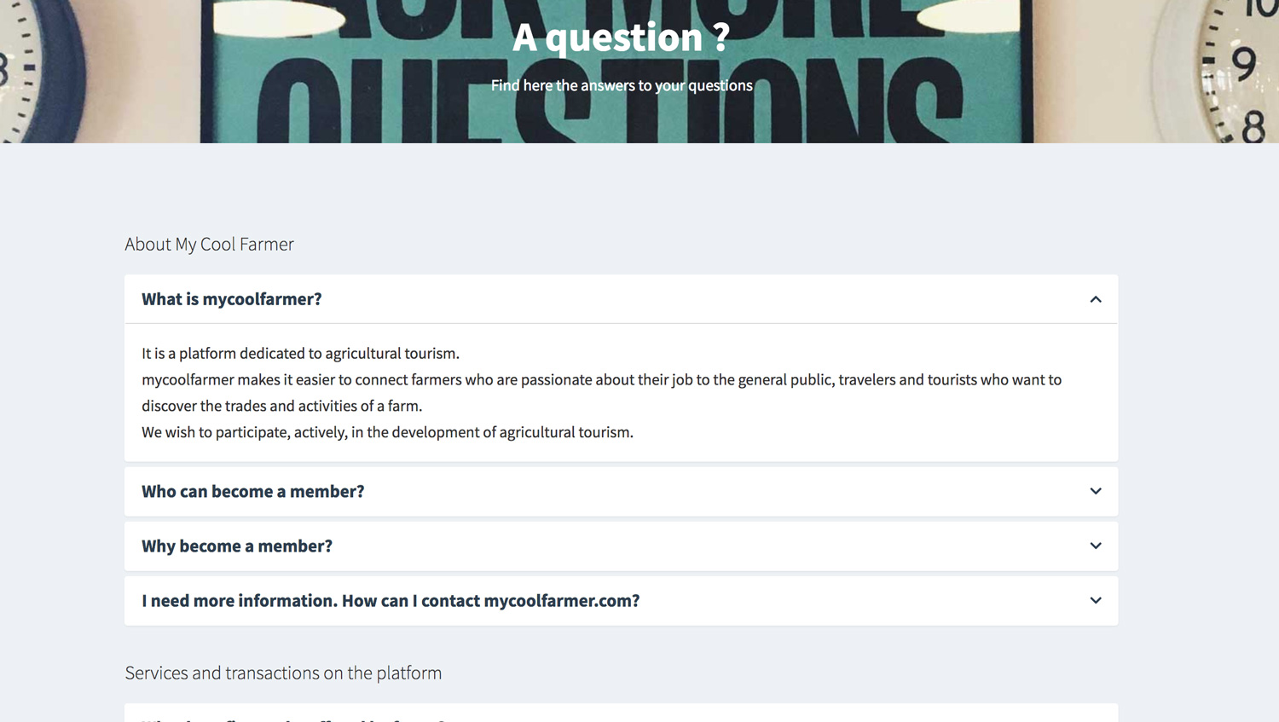This screenshot has height=722, width=1279.
Task: Click the 'A question ?' page heading
Action: click(x=621, y=37)
